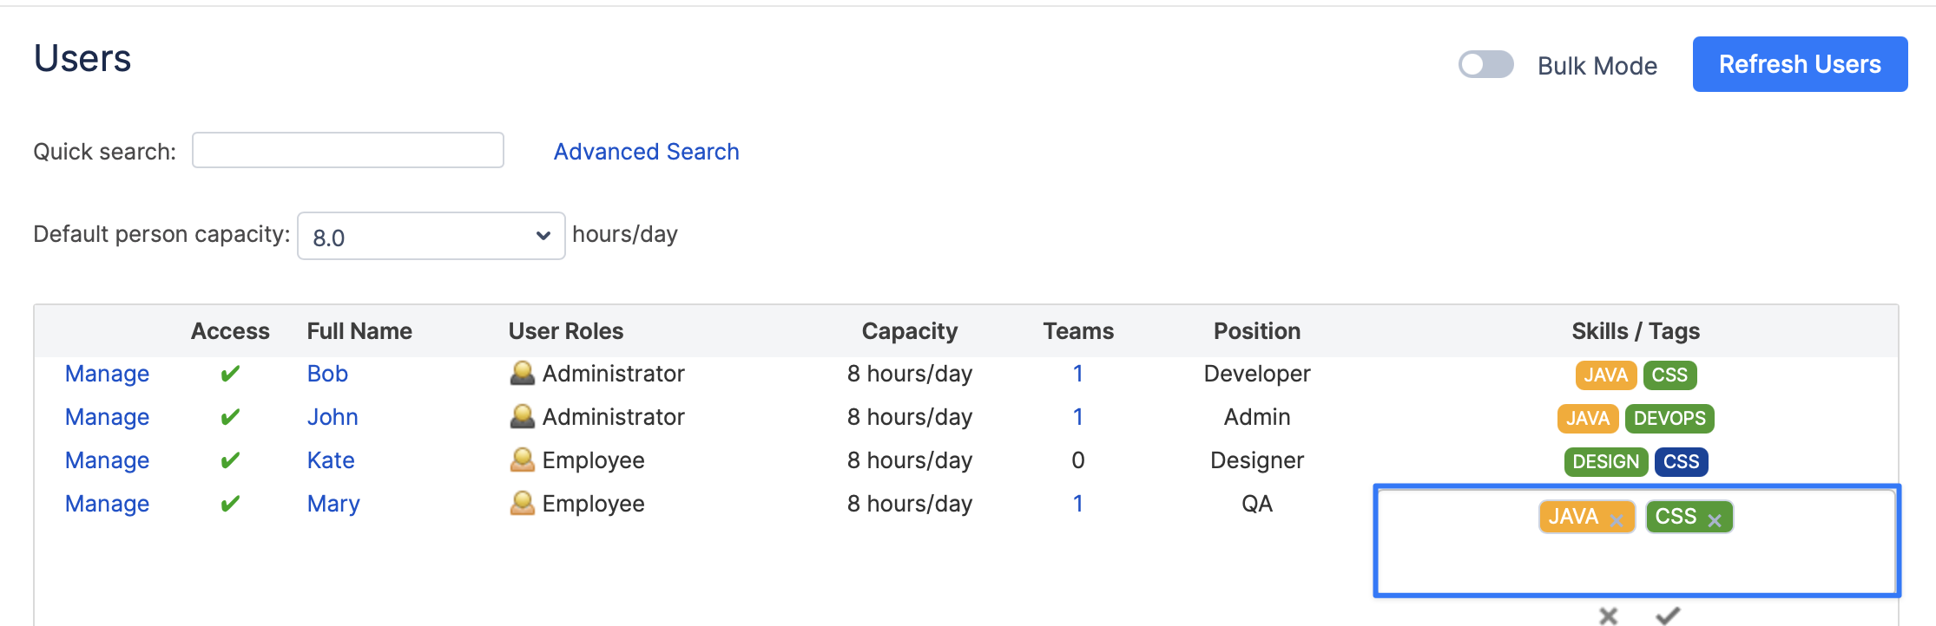Click in the Quick search field
The width and height of the screenshot is (1936, 626).
347,150
